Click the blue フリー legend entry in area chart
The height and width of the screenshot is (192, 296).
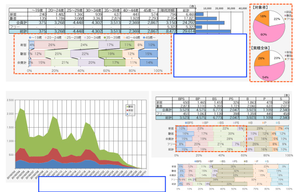pos(131,114)
